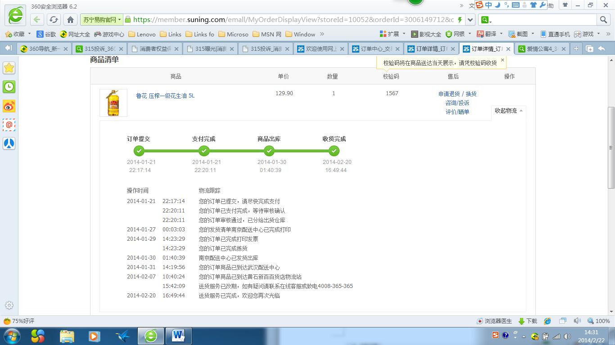Viewport: 615px width, 345px height.
Task: Expand the address bar history dropdown
Action: coord(470,20)
